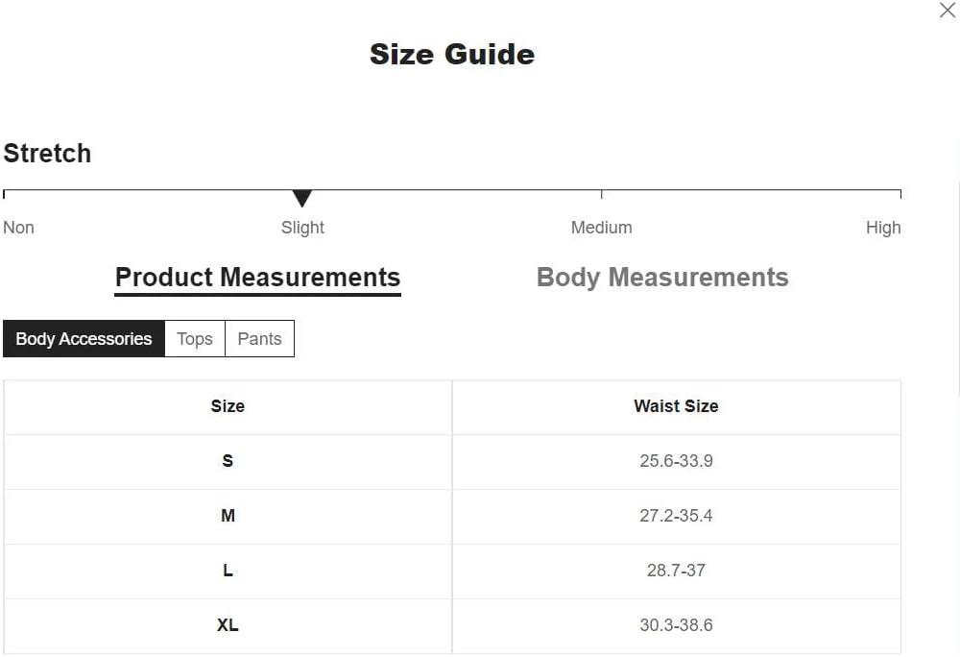The image size is (960, 657).
Task: Select the Tops category
Action: (x=195, y=339)
